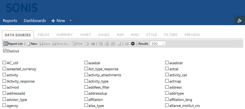This screenshot has width=245, height=109.
Task: Click Save As in the toolbar
Action: pyautogui.click(x=61, y=44)
